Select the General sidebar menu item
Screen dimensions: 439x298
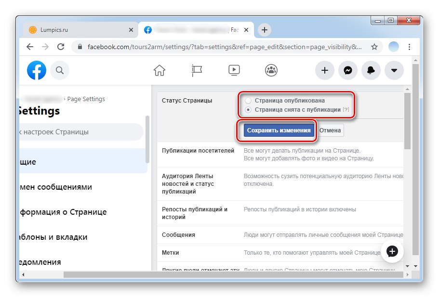click(83, 162)
